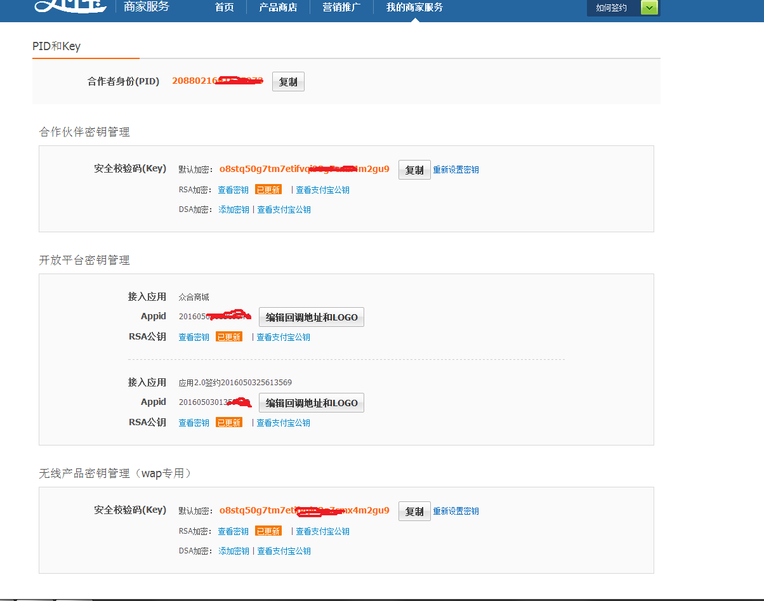View 查看支付宝公钥 in 合作伙伴 DSA row
This screenshot has width=764, height=601.
pos(284,209)
